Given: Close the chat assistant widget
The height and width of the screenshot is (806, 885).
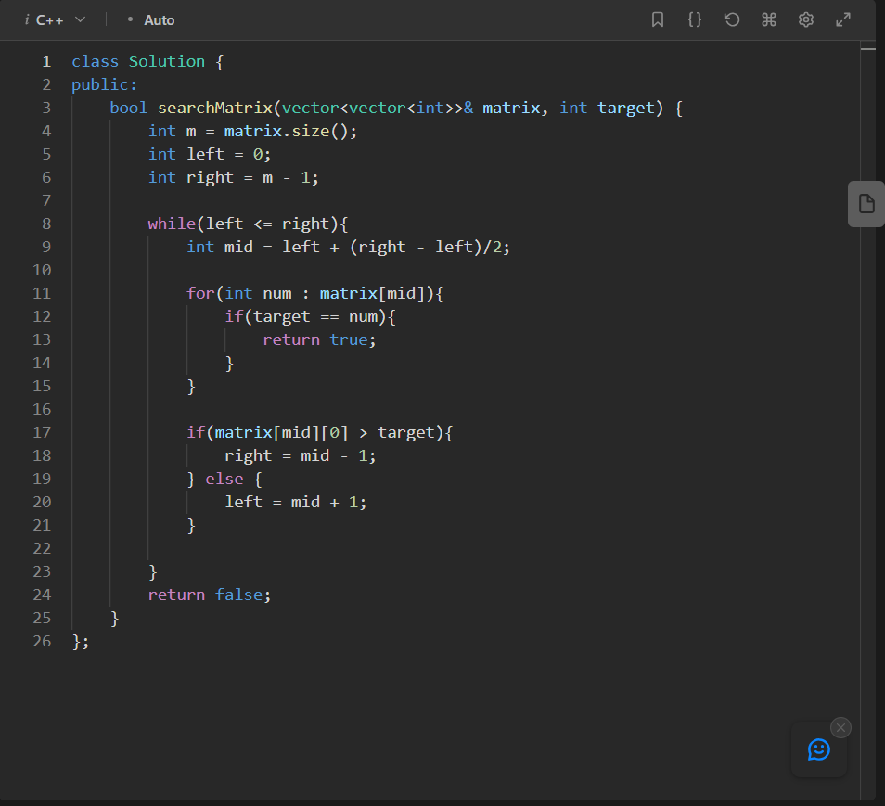Looking at the screenshot, I should click(841, 727).
